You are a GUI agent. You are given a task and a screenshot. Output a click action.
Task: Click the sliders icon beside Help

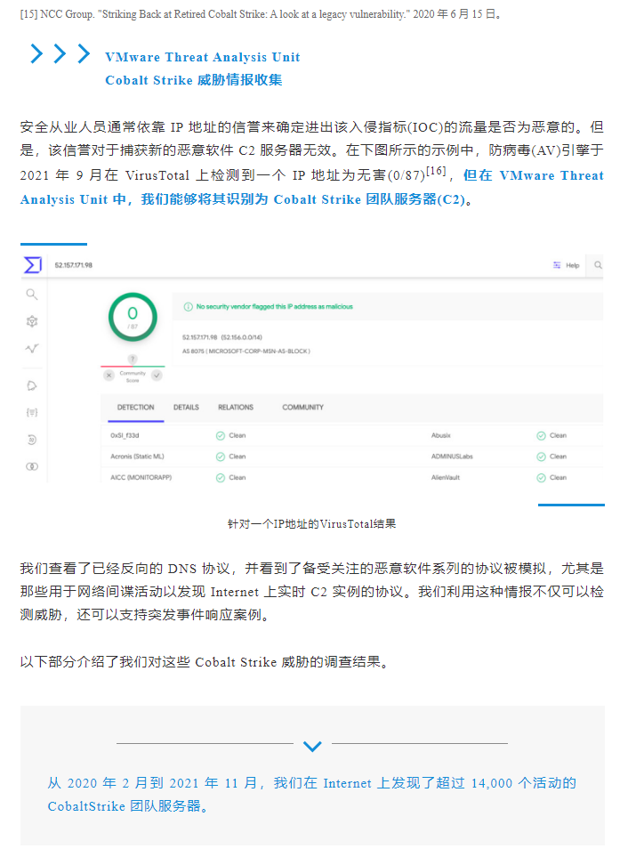[x=557, y=265]
